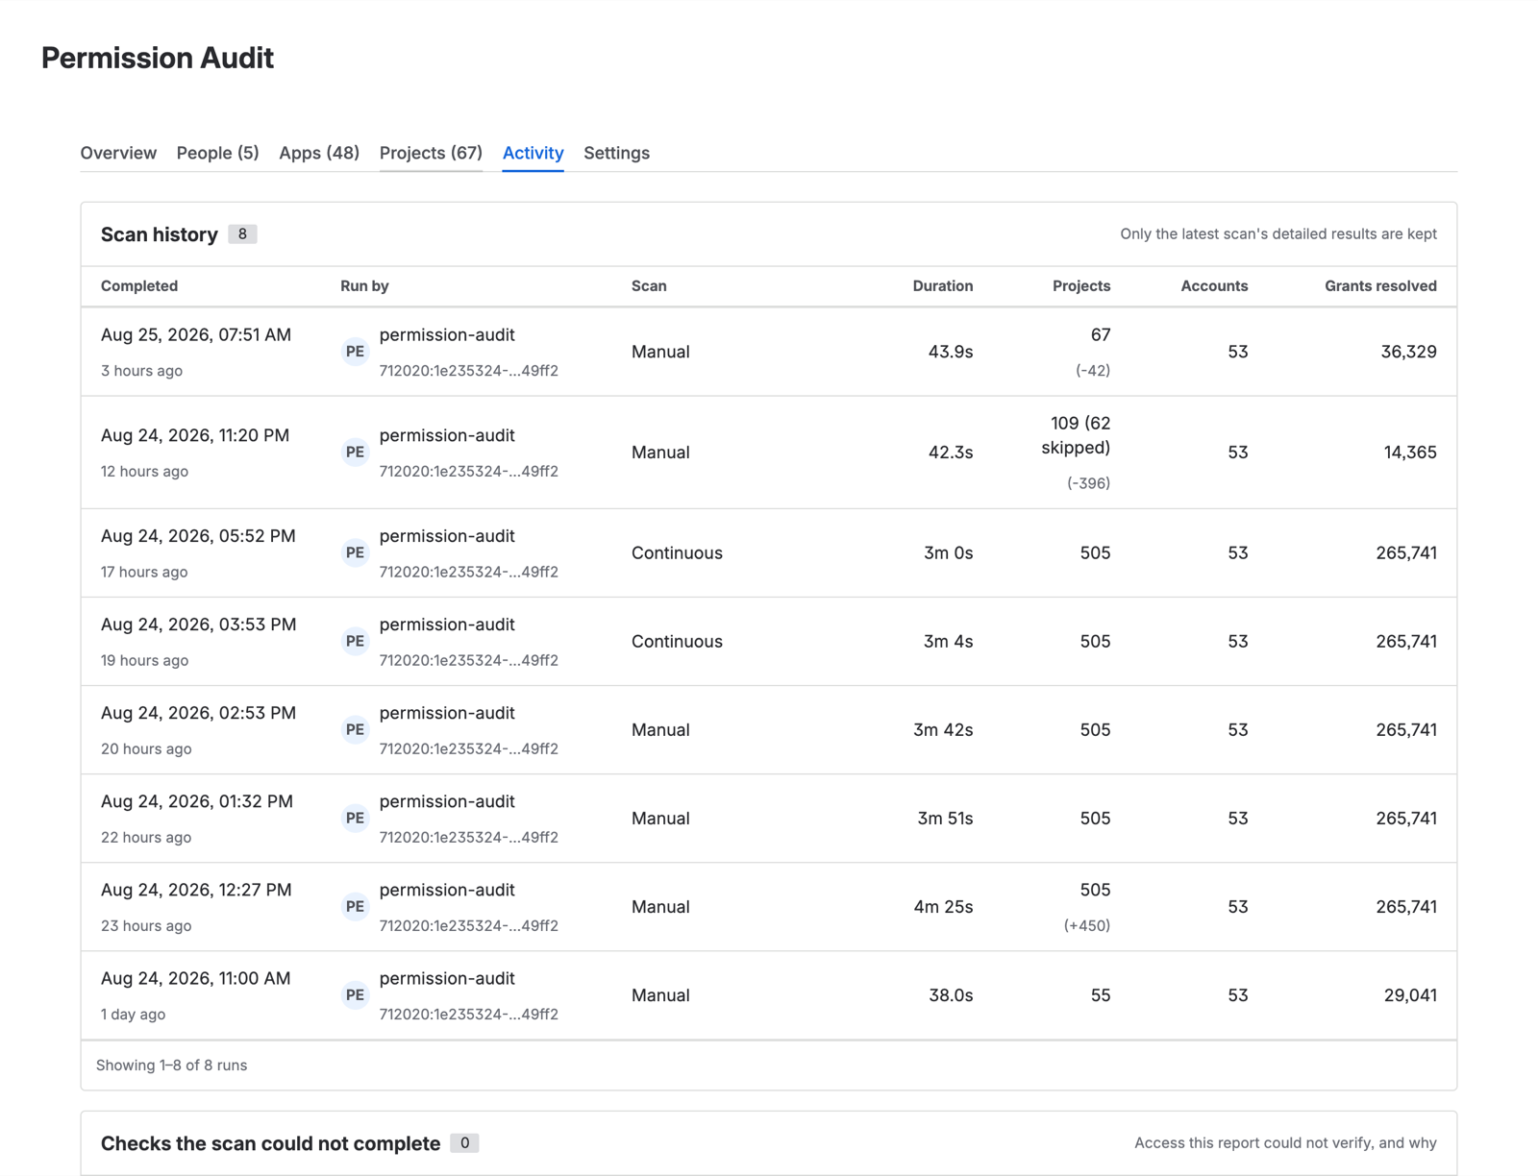Click the (-396) projects change
This screenshot has width=1538, height=1176.
tap(1088, 483)
